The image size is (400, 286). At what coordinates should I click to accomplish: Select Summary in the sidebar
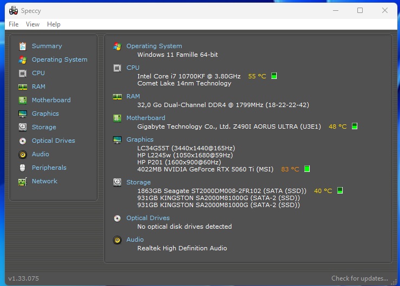click(x=47, y=46)
